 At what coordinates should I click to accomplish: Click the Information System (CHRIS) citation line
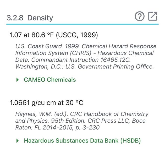point(84,53)
